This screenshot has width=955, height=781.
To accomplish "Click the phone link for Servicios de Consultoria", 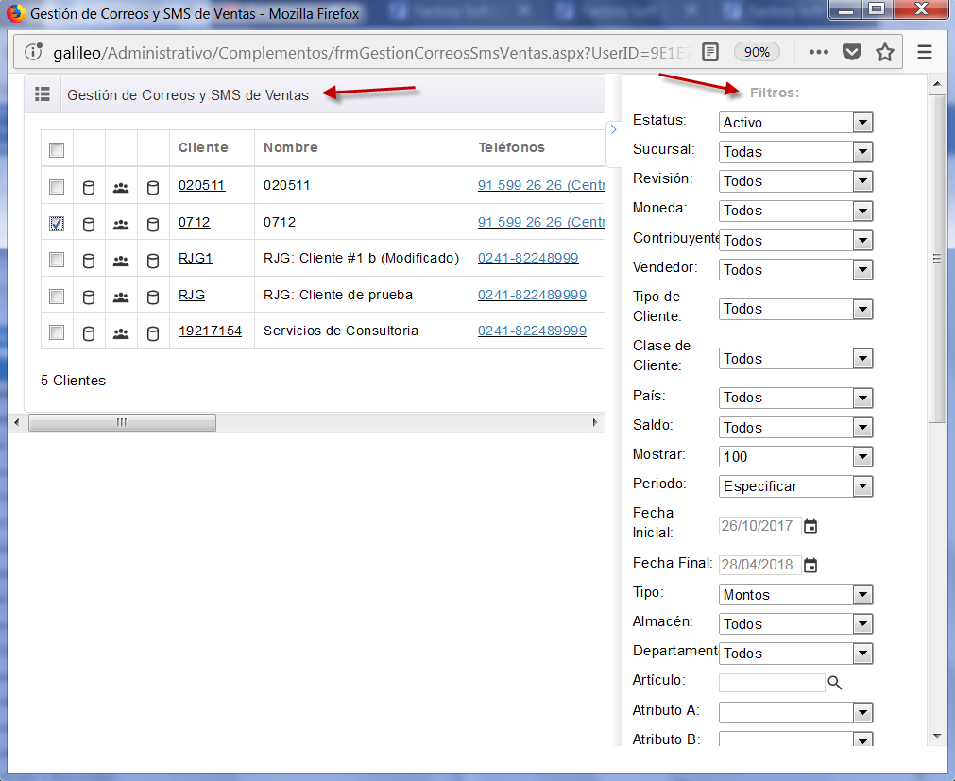I will point(532,331).
